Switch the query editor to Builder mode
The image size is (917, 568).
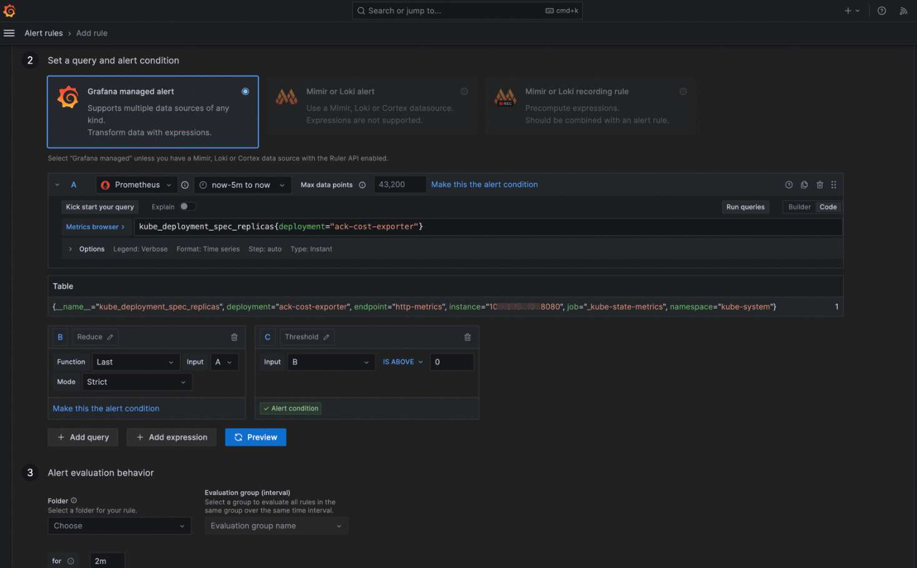pos(799,206)
